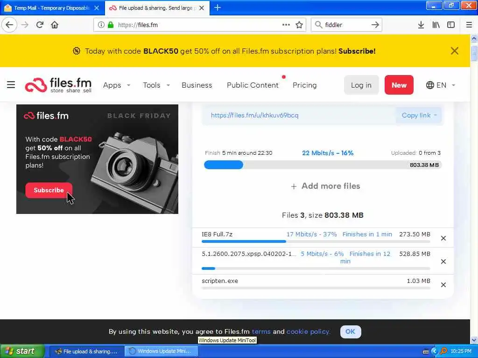Remove IE8 Full.7z from upload
478x358 pixels.
[443, 238]
